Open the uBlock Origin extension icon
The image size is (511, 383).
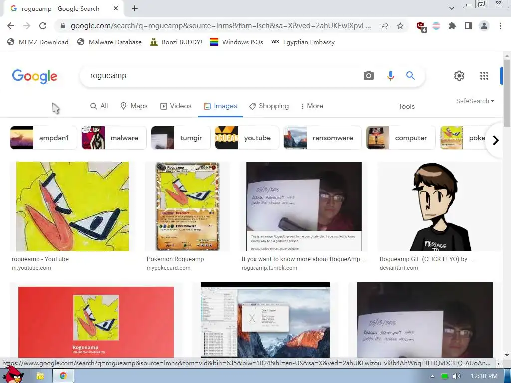coord(421,27)
